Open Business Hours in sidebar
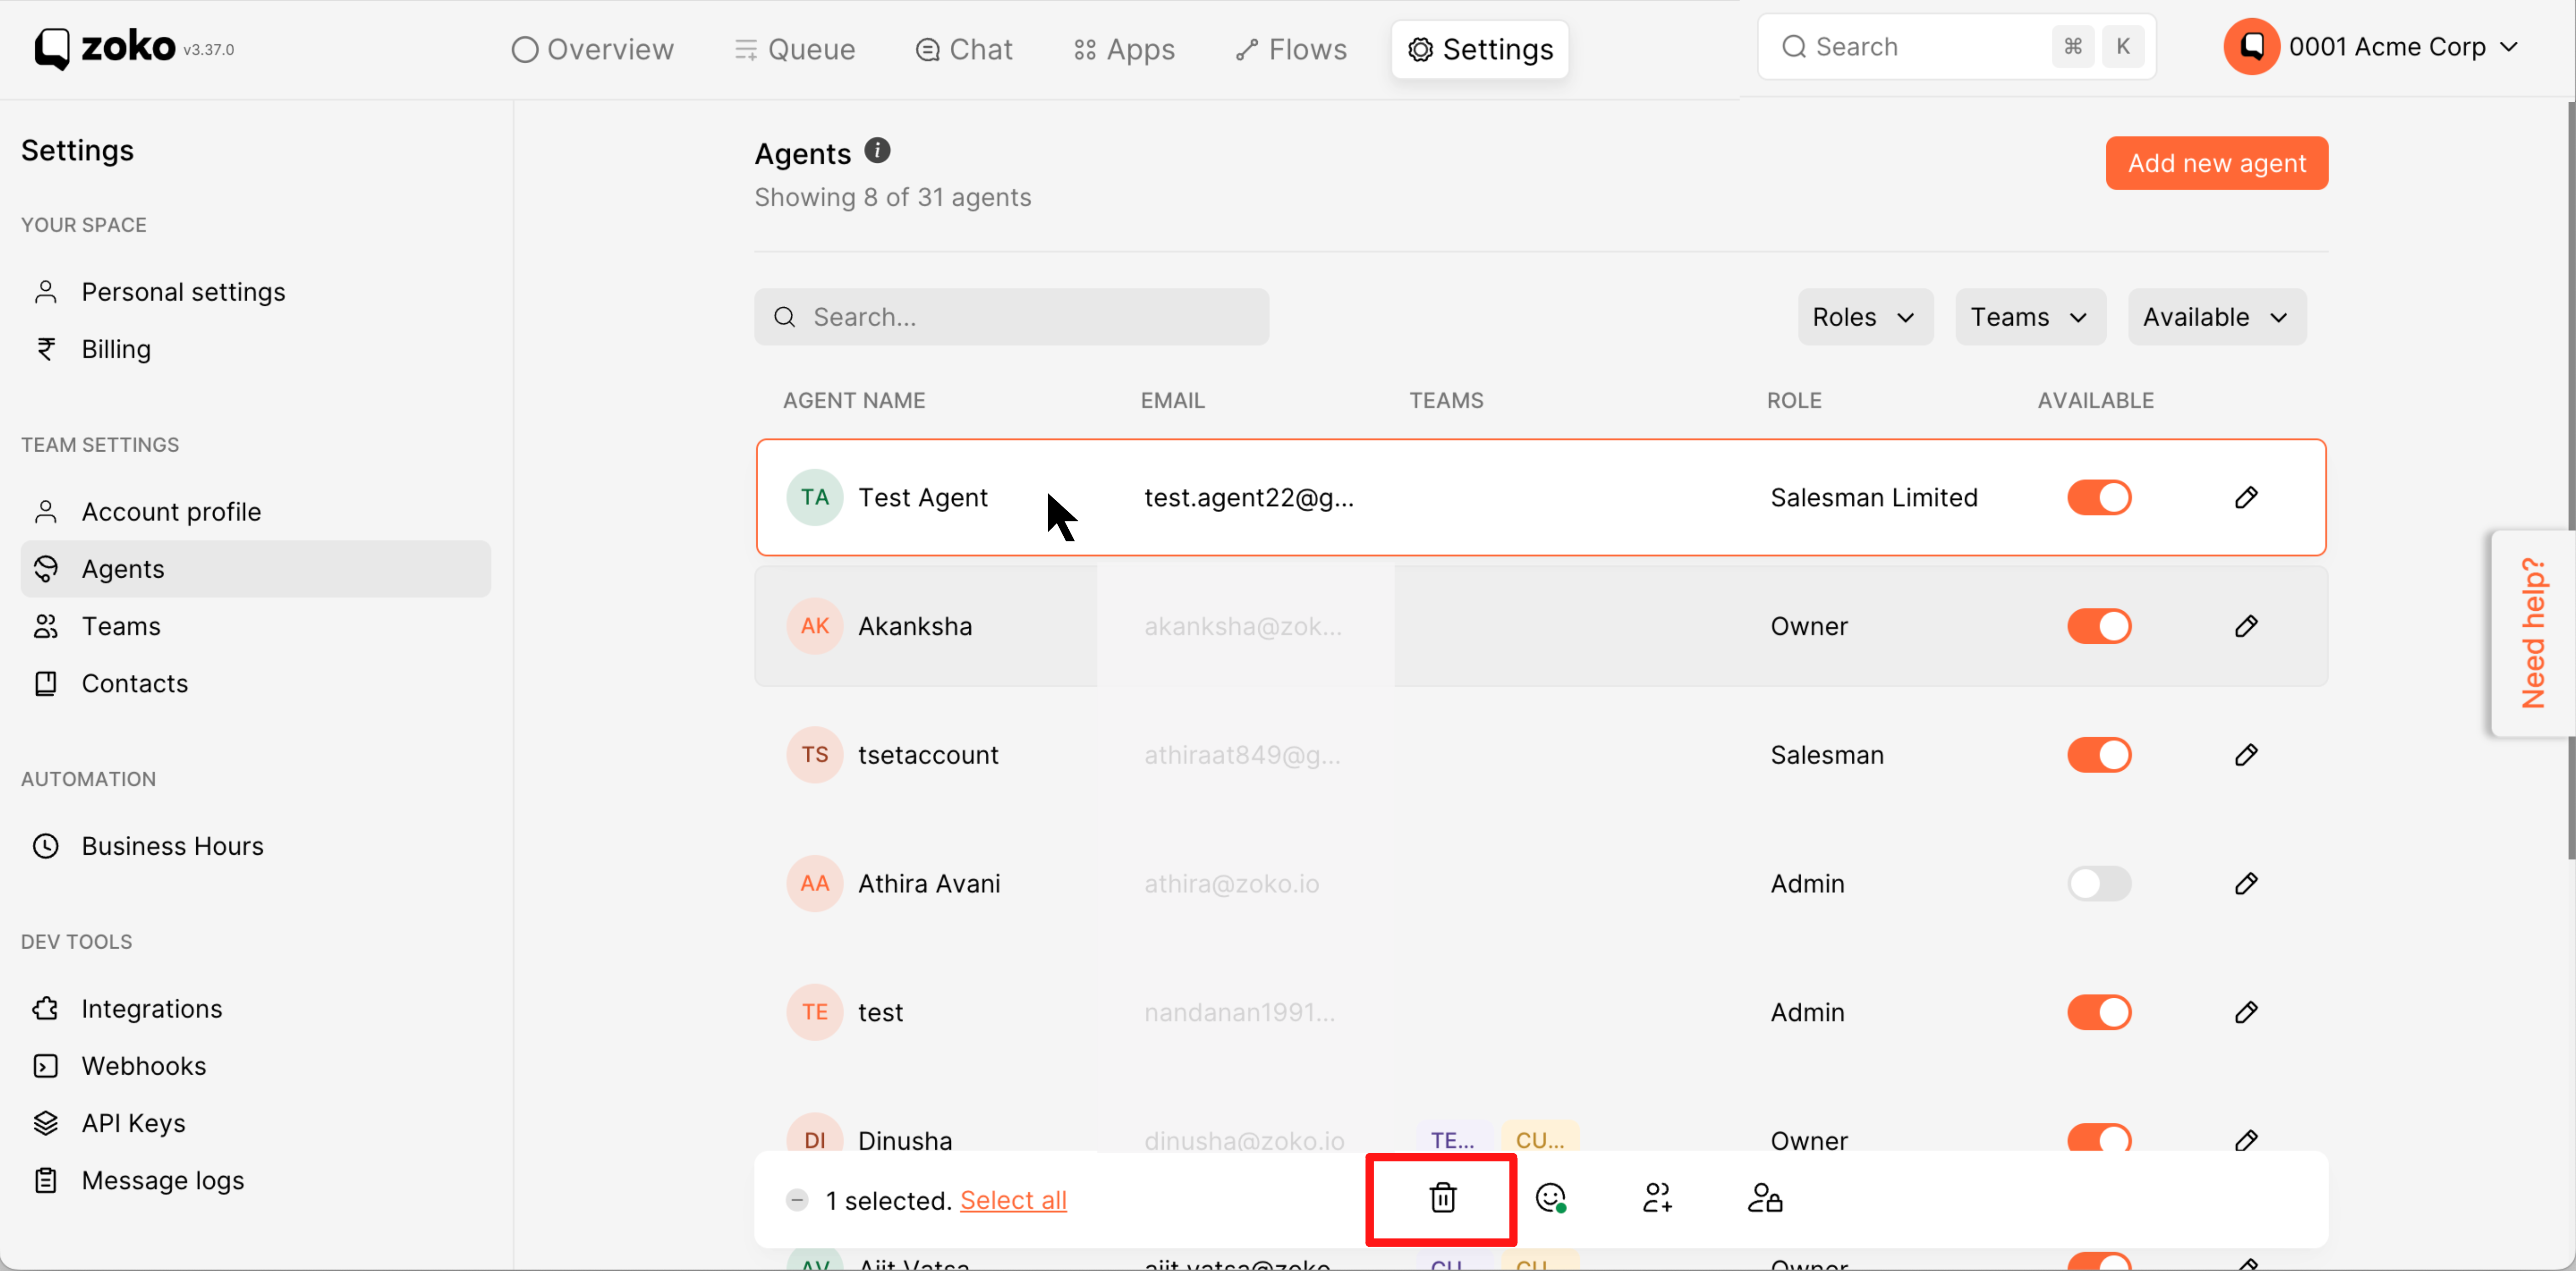This screenshot has width=2576, height=1271. 255,846
